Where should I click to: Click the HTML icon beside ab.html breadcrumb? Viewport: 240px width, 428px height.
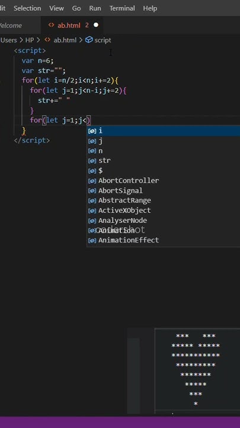point(47,40)
